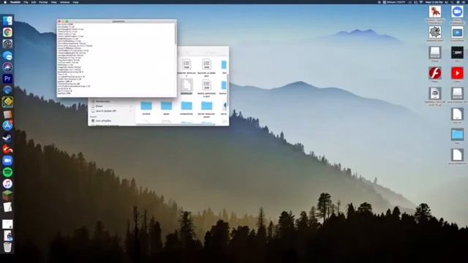The image size is (468, 263).
Task: Open the App Store dock icon
Action: pos(7,126)
